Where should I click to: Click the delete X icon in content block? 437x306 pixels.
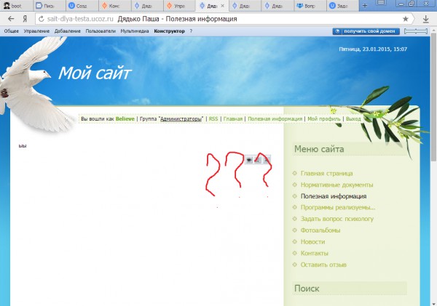[x=267, y=160]
